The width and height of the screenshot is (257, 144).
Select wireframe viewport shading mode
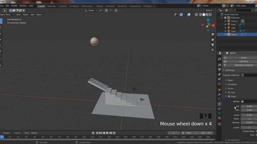tap(200, 15)
